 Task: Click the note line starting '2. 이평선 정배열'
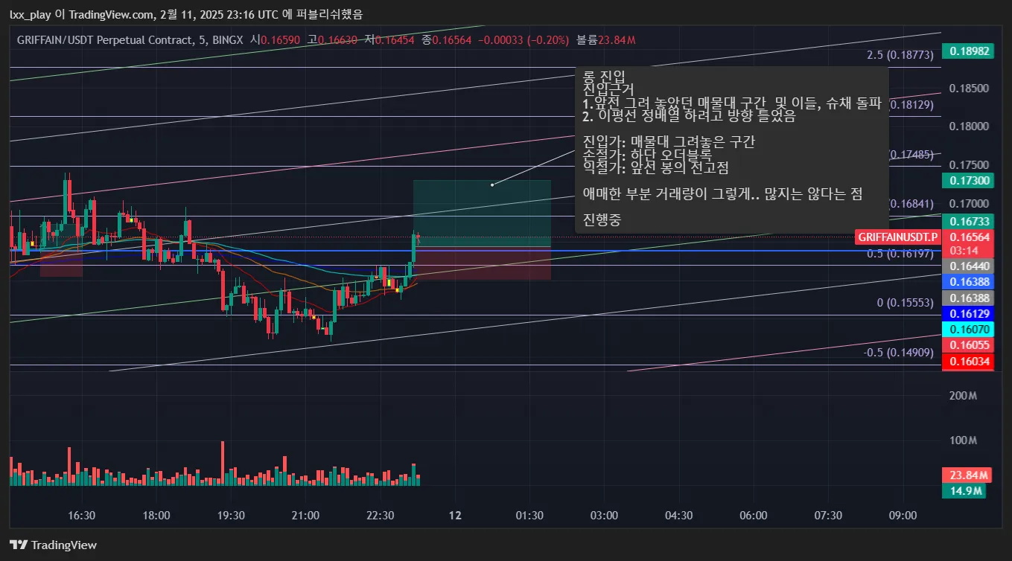click(x=689, y=116)
